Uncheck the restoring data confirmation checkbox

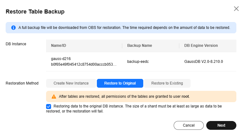(49, 107)
